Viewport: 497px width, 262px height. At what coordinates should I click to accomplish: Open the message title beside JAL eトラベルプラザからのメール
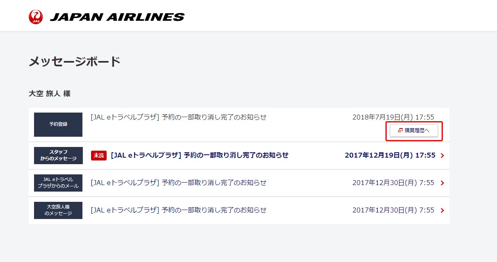pyautogui.click(x=178, y=183)
